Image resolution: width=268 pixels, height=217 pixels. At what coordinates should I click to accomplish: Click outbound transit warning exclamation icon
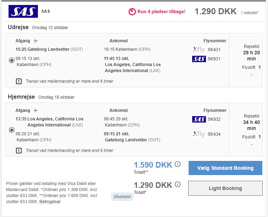tap(19, 81)
